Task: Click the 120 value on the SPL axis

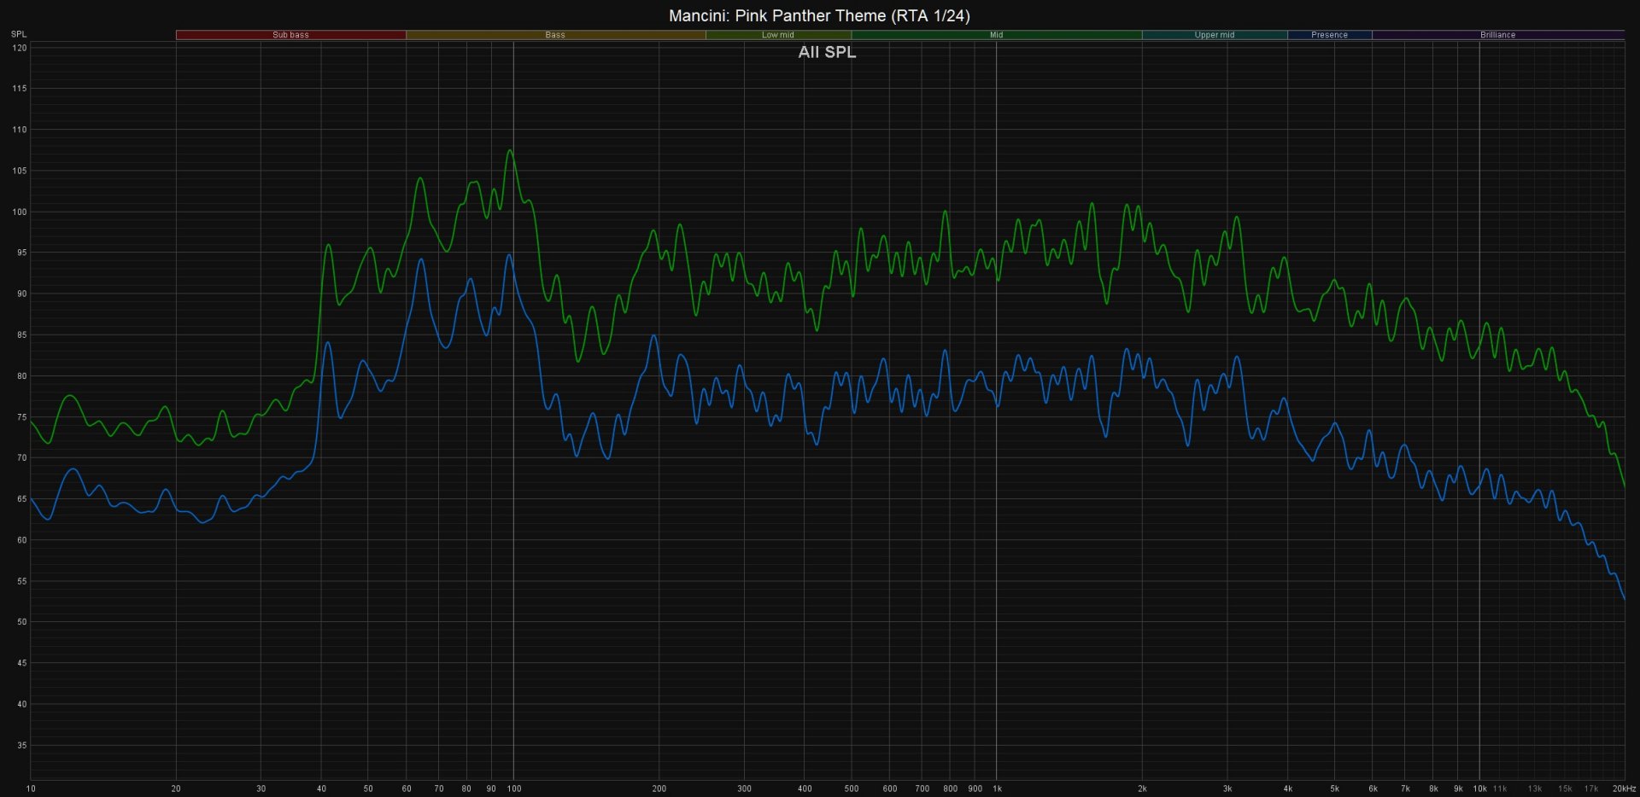Action: [x=19, y=48]
